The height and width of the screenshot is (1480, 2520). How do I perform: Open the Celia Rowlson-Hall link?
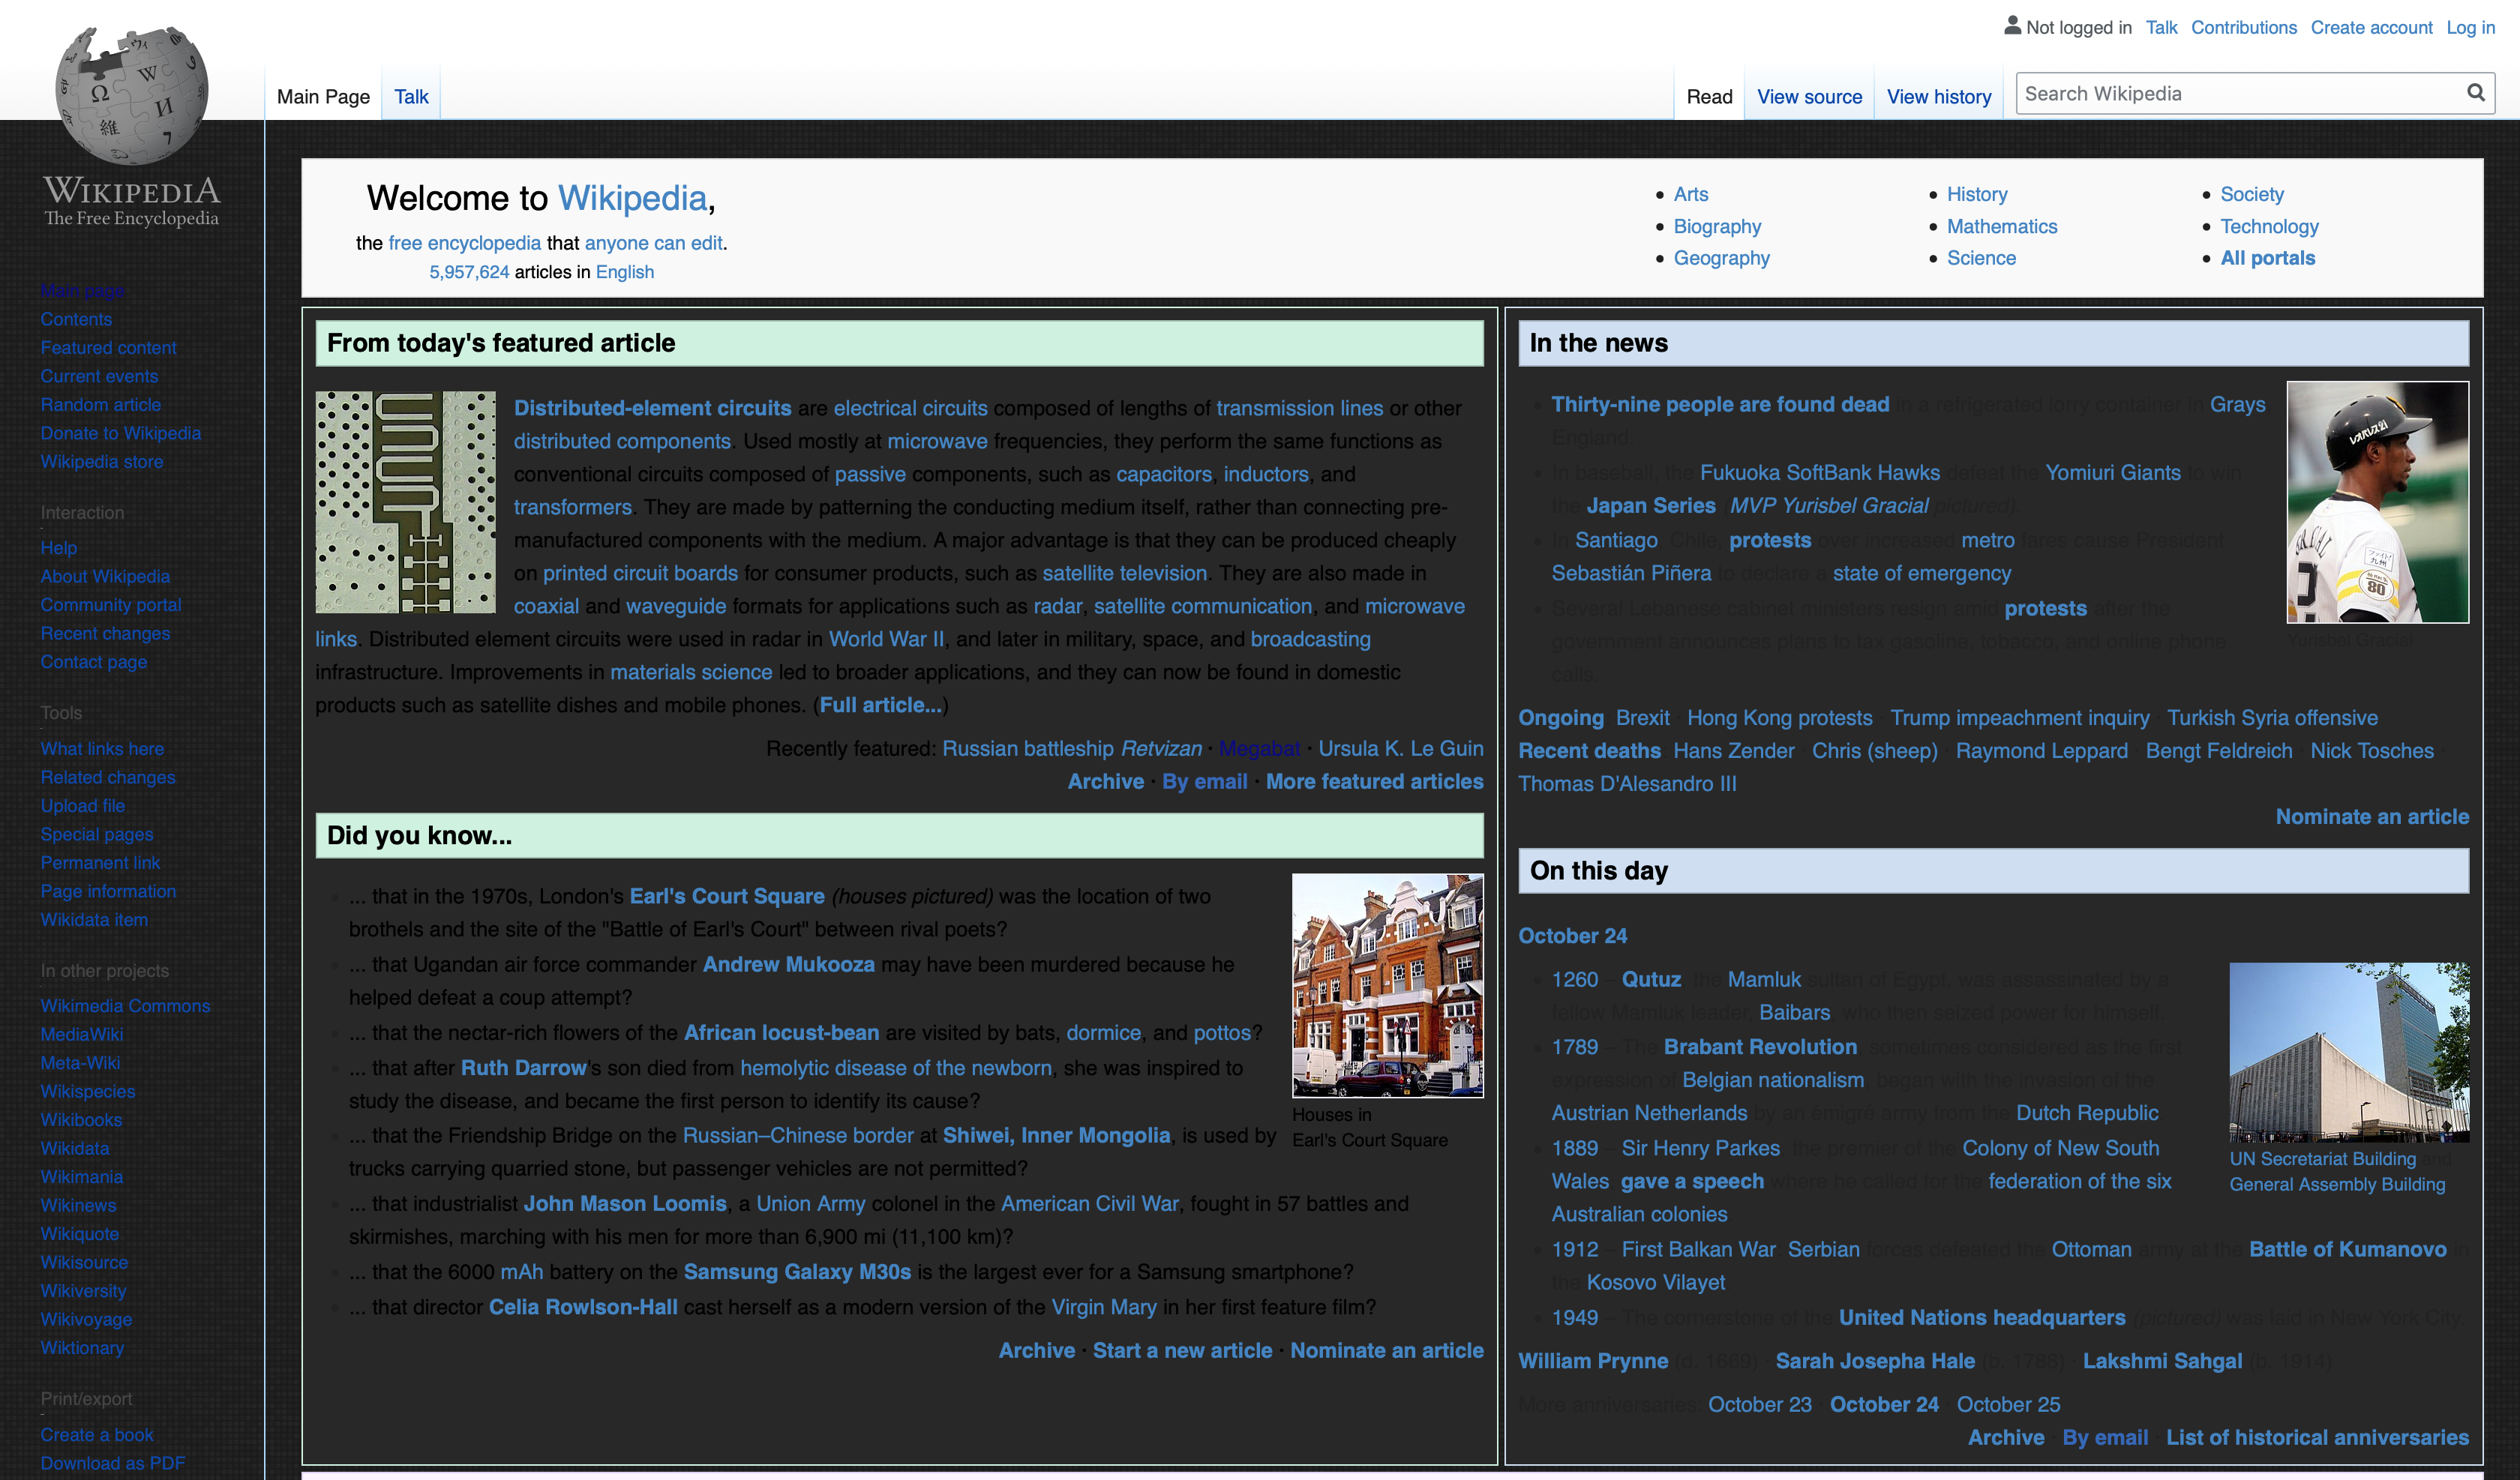[x=583, y=1307]
